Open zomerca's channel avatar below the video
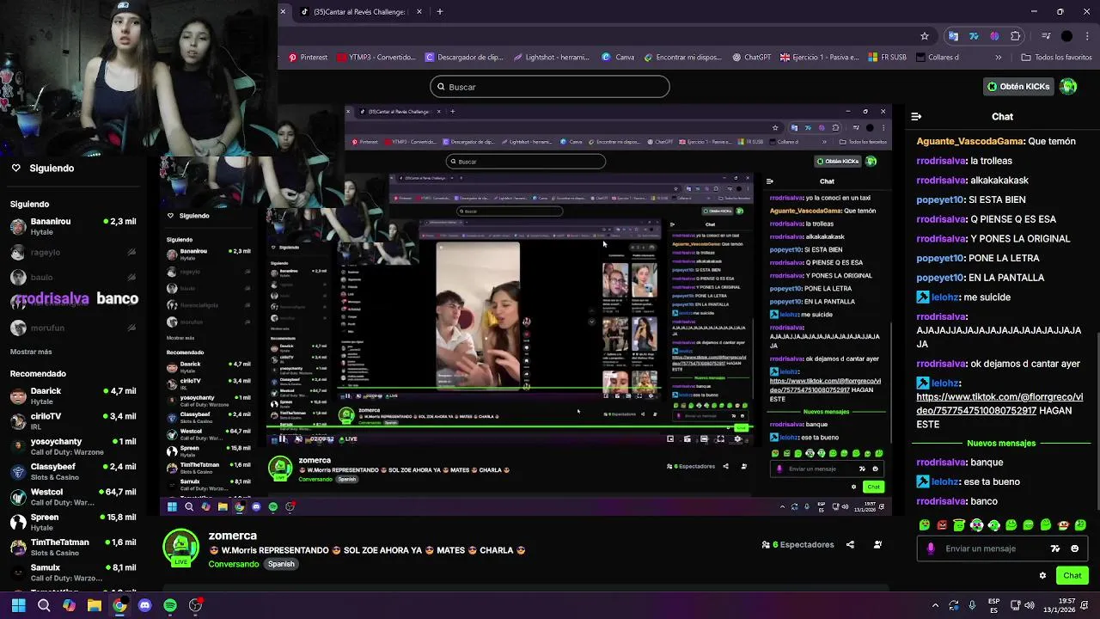 tap(181, 548)
